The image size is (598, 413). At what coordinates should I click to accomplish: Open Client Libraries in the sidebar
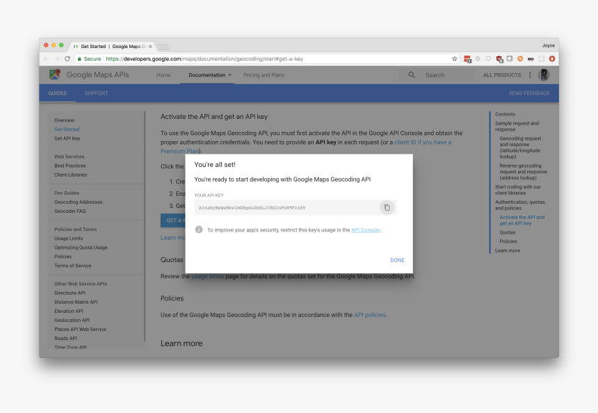click(70, 175)
